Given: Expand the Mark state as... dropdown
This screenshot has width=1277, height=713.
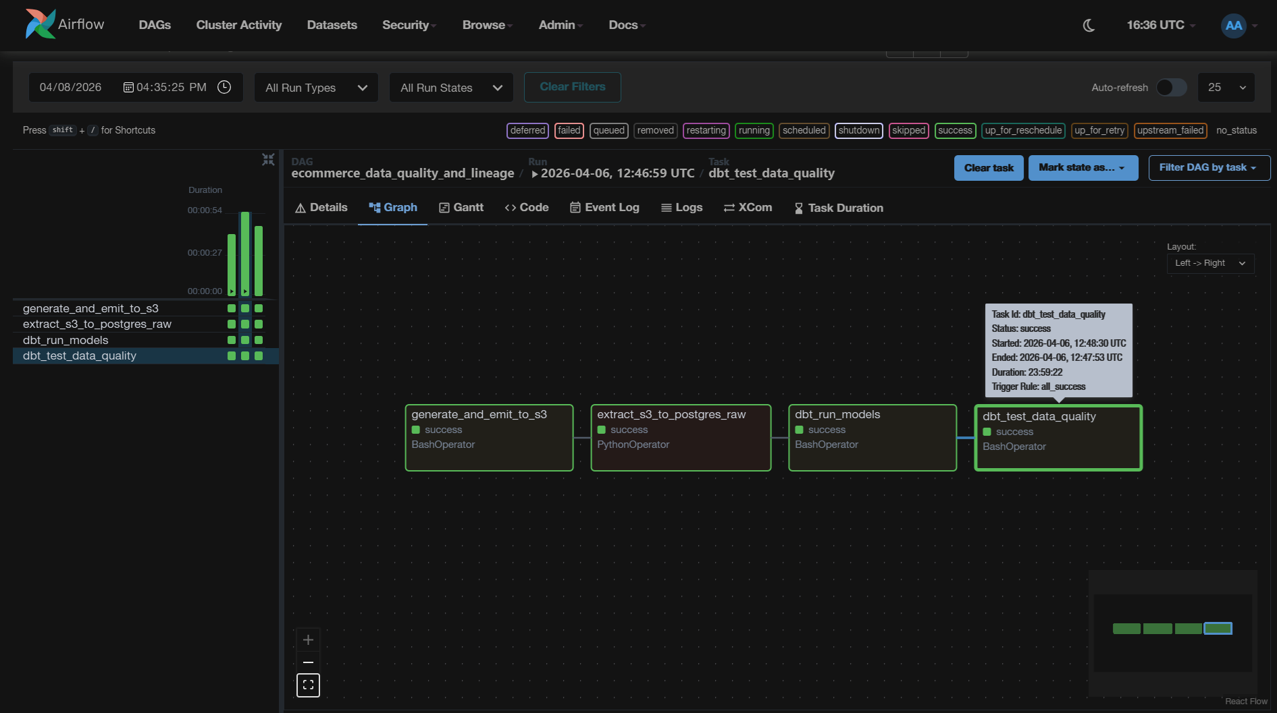Looking at the screenshot, I should pos(1083,168).
